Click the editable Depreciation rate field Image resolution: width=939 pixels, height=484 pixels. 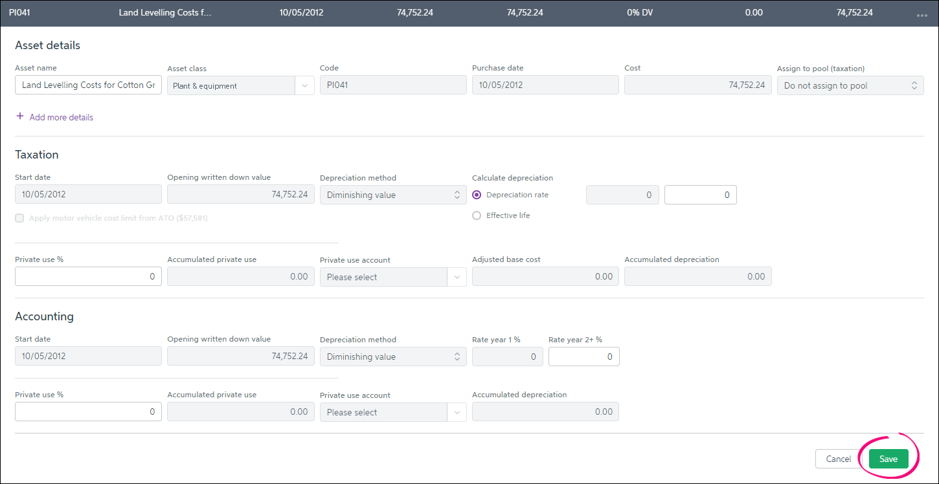click(x=700, y=195)
